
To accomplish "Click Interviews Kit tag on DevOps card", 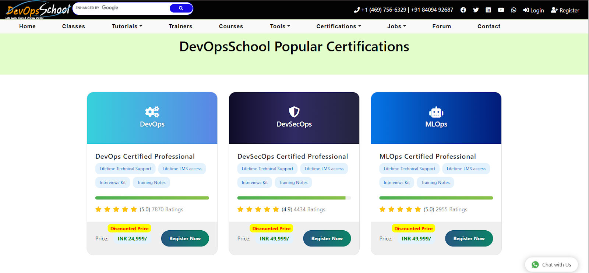I will (113, 182).
